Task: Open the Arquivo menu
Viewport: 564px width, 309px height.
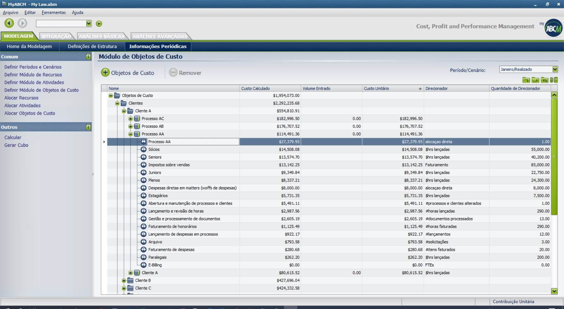Action: (x=11, y=12)
